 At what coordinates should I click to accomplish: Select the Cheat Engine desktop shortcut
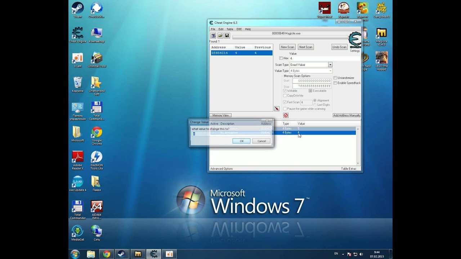(77, 35)
